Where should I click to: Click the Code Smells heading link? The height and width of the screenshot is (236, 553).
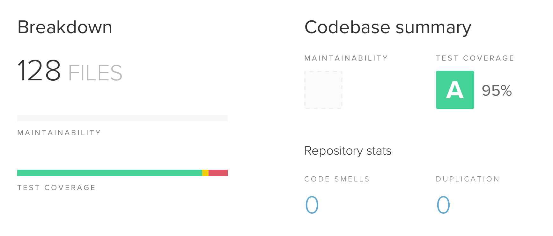(336, 179)
